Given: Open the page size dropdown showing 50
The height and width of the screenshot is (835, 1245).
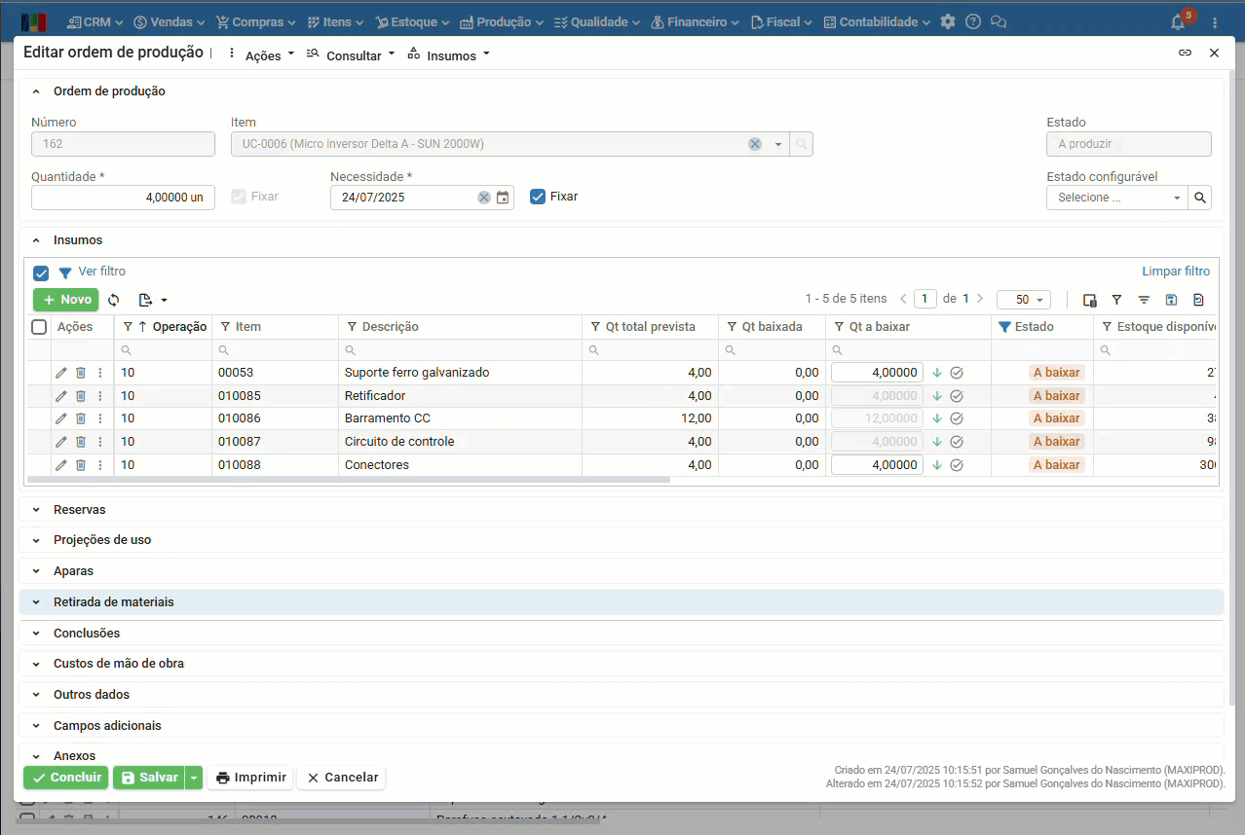Looking at the screenshot, I should [1023, 300].
